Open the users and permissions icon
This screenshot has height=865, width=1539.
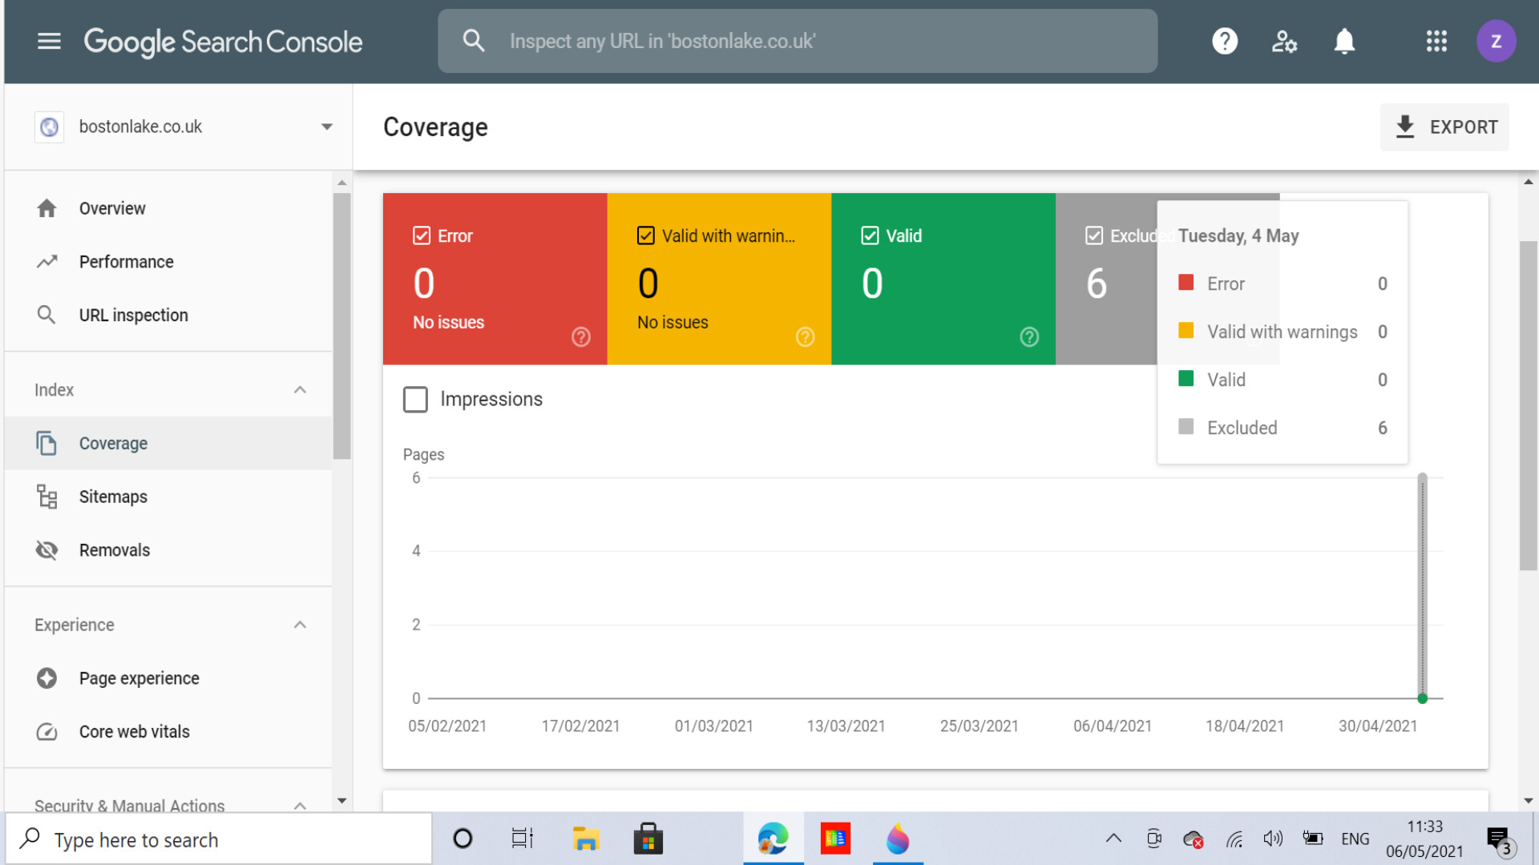1284,41
